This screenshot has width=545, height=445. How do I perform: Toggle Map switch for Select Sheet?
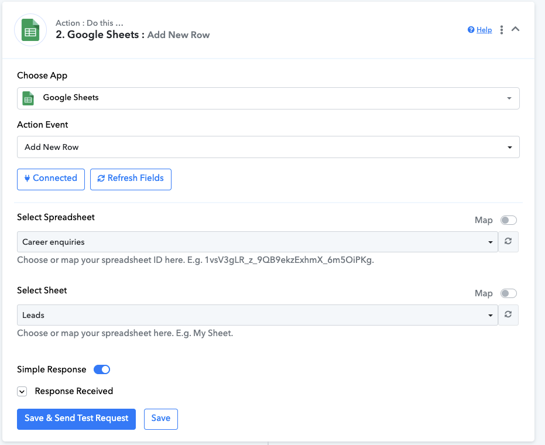coord(509,293)
